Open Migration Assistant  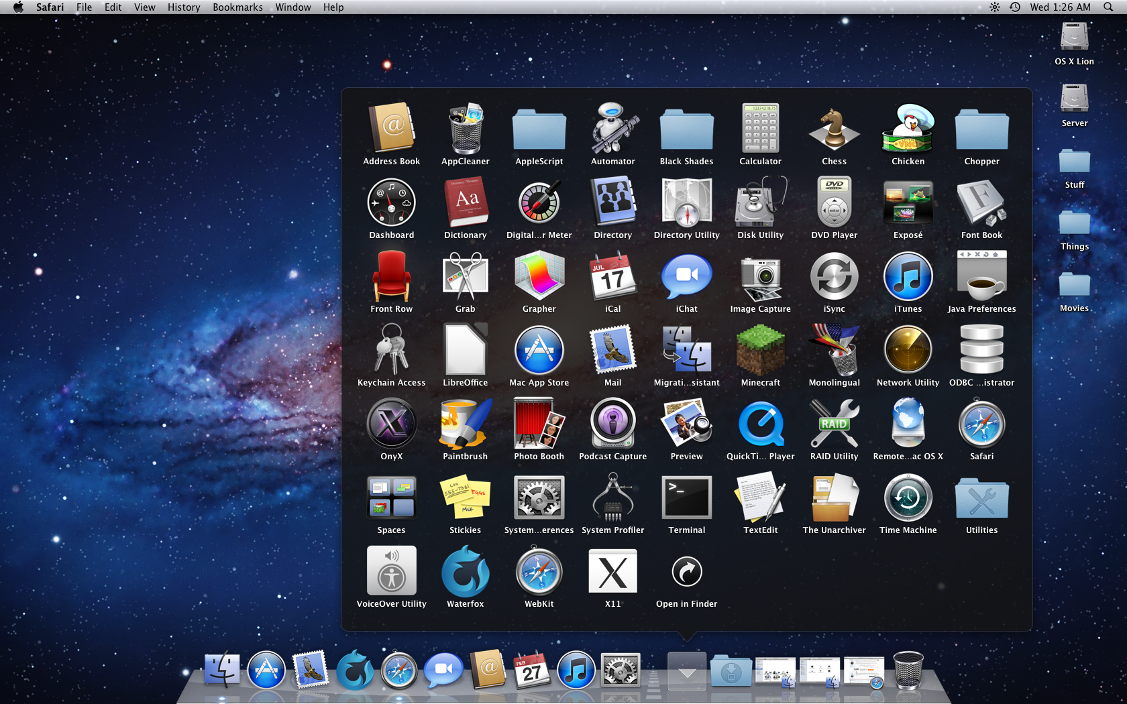coord(686,349)
